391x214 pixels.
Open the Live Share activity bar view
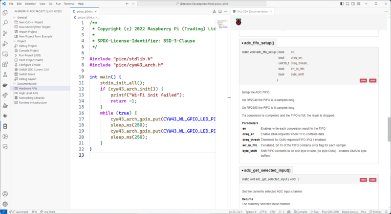coord(5,95)
